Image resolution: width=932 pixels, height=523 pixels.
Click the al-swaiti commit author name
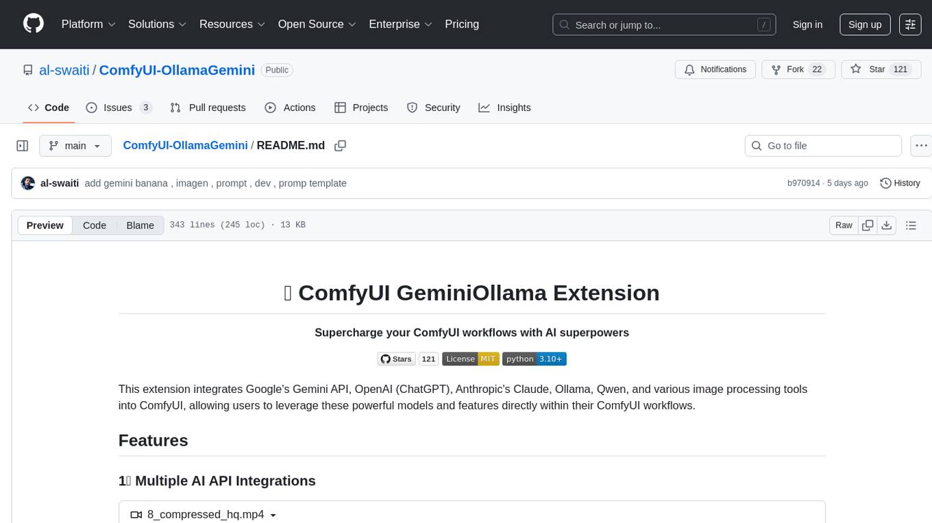[60, 183]
